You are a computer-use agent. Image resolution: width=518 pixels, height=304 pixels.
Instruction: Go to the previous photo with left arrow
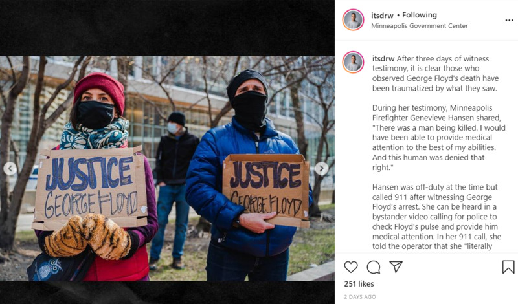pos(10,169)
